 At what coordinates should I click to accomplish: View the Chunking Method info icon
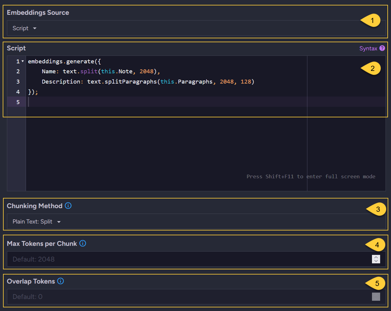click(68, 206)
